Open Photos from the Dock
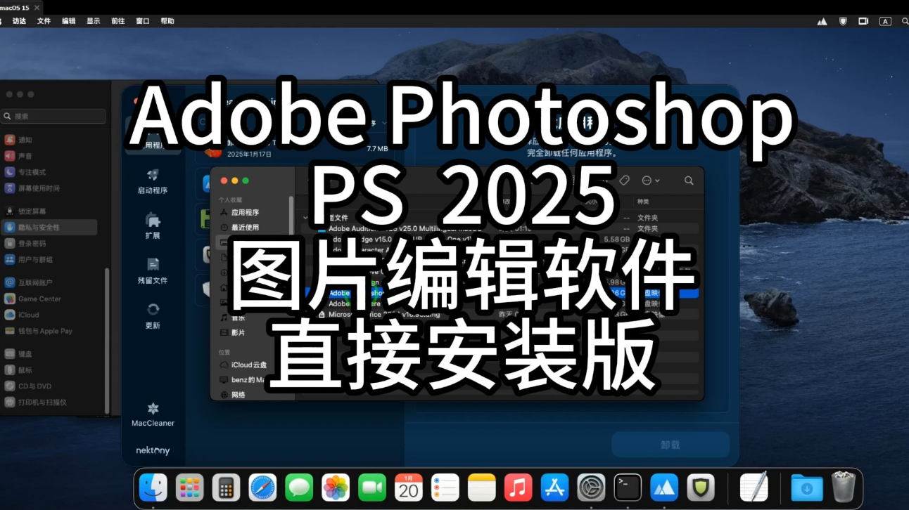The height and width of the screenshot is (510, 909). [x=336, y=487]
